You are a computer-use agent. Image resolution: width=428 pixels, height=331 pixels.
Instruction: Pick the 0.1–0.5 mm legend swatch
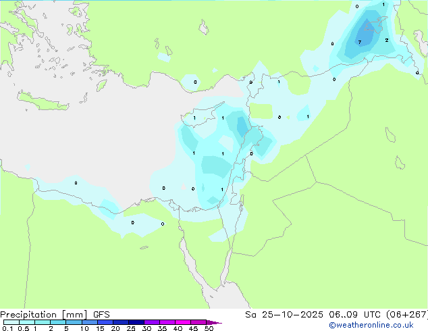click(x=11, y=322)
